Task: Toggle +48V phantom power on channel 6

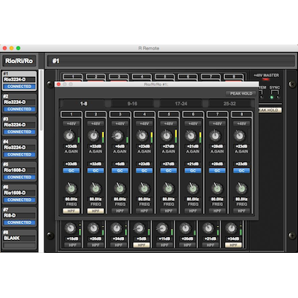Action: (x=193, y=123)
